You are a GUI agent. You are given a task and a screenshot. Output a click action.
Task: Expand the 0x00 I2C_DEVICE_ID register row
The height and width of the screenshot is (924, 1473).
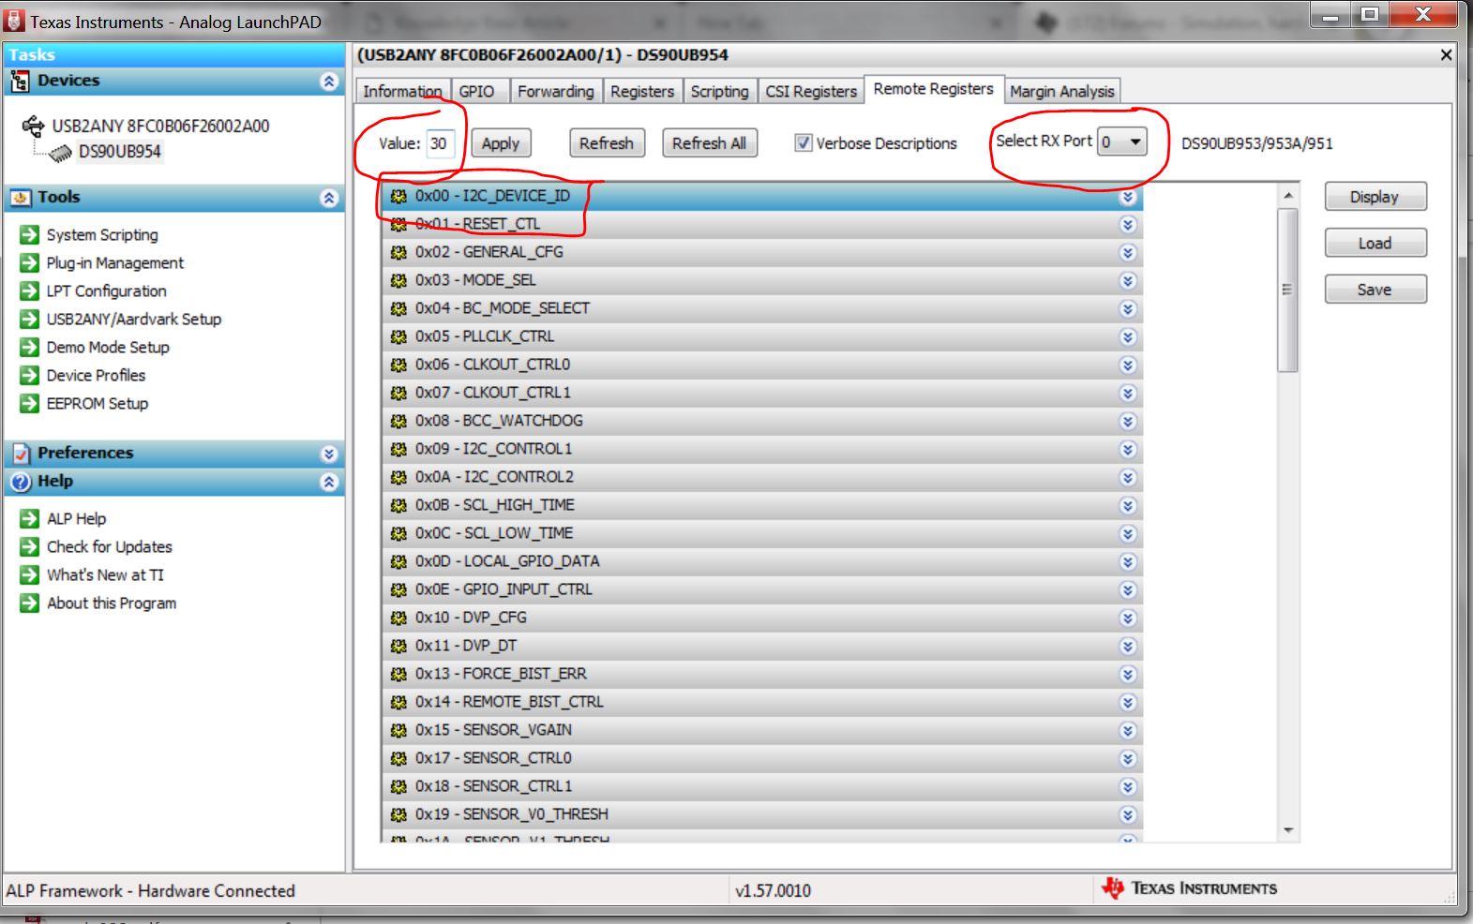(1128, 197)
